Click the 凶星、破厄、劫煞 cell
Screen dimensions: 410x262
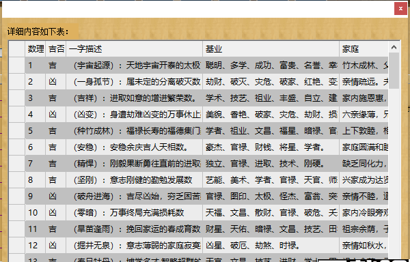point(271,246)
